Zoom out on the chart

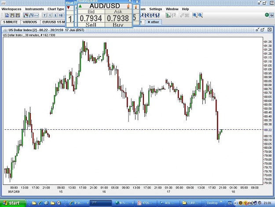point(200,15)
